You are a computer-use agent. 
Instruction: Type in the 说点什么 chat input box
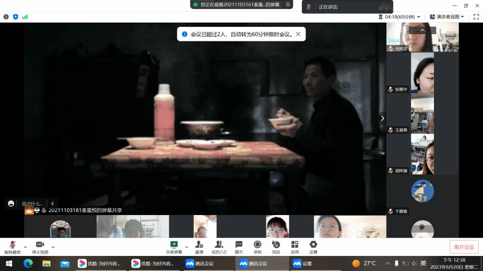coord(32,204)
